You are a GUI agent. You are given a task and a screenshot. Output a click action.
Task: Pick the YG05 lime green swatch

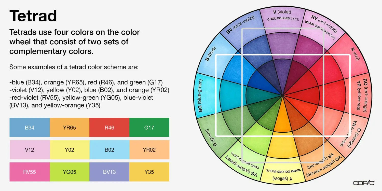pyautogui.click(x=70, y=172)
